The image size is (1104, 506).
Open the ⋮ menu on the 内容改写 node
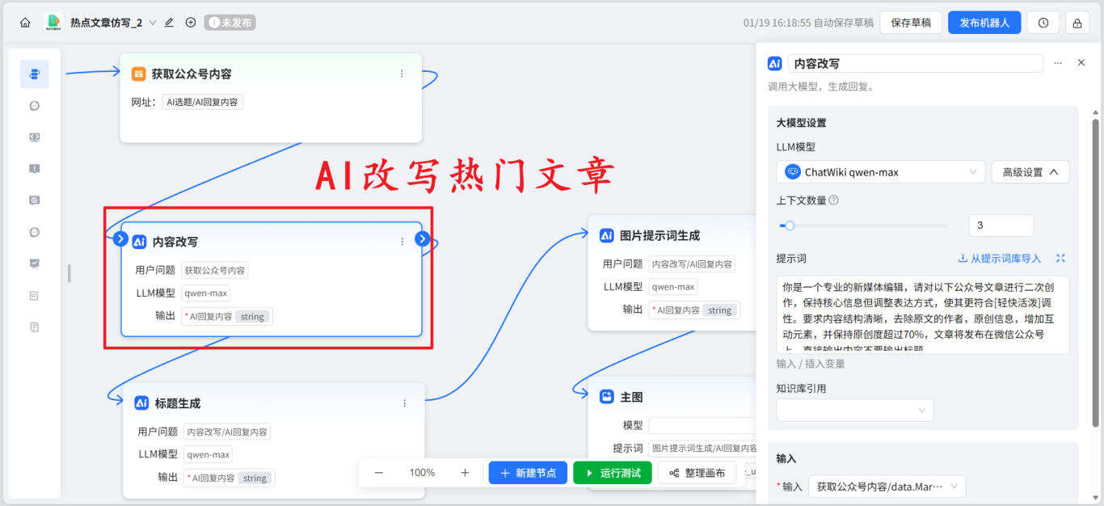(x=402, y=241)
